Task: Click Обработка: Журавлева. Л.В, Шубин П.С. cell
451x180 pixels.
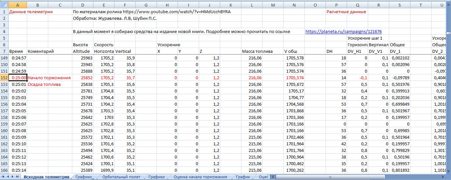Action: point(115,18)
